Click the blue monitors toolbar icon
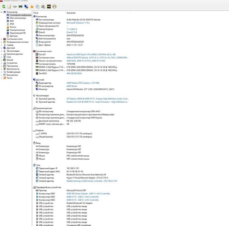The width and height of the screenshot is (229, 226). click(26, 6)
